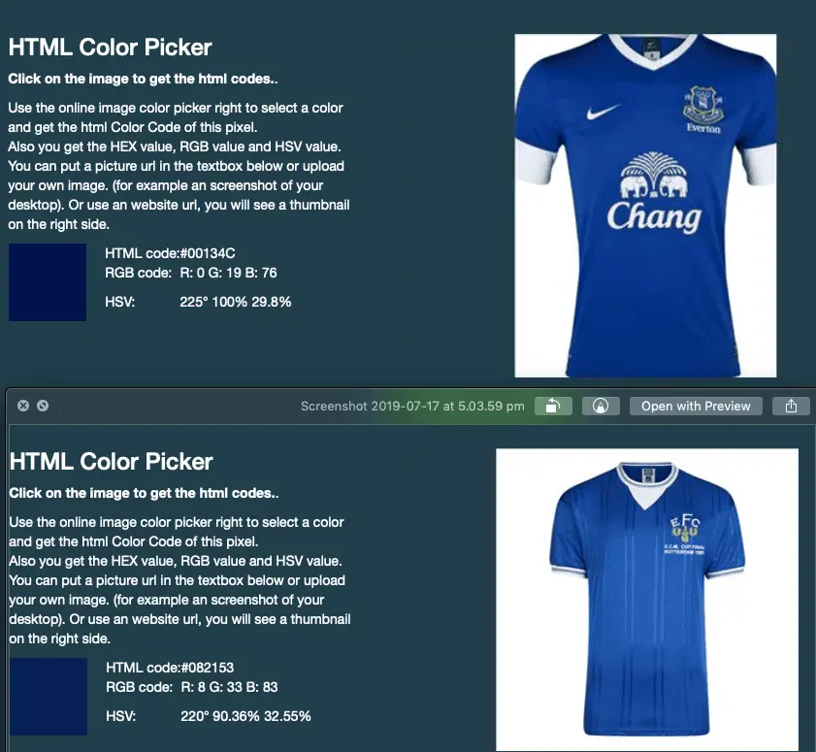The image size is (816, 752).
Task: Enter full screen with the diagonal-arrows icon
Action: (43, 406)
